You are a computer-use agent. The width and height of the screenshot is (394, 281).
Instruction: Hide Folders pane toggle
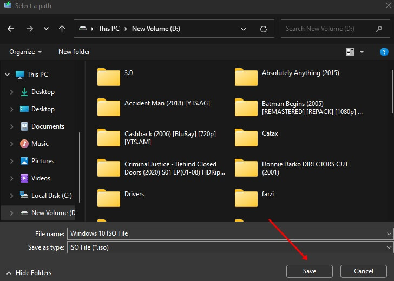[x=29, y=273]
